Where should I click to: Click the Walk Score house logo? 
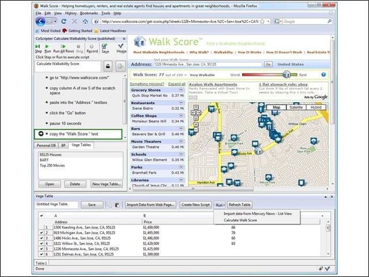[140, 42]
